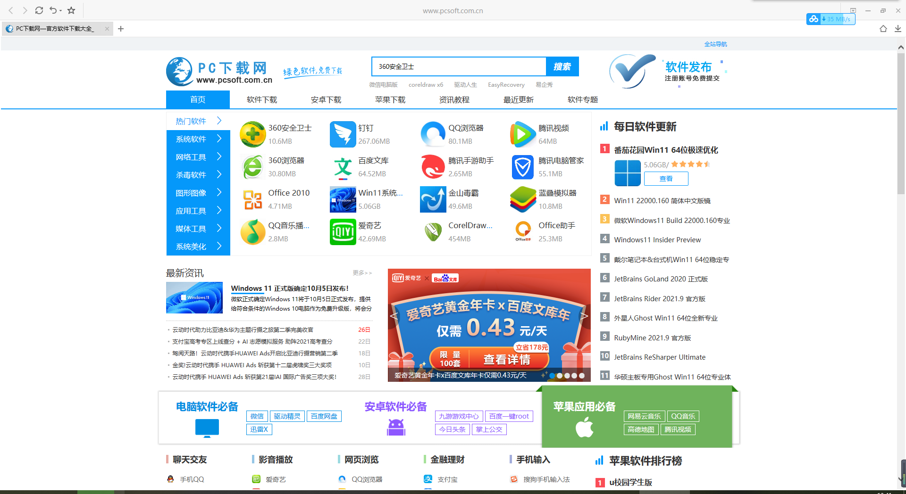Screen dimensions: 906x494
Task: Open the 资讯教程 menu item
Action: [x=453, y=99]
